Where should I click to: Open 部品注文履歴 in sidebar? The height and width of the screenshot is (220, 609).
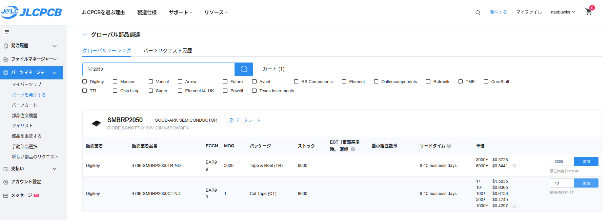tap(24, 116)
